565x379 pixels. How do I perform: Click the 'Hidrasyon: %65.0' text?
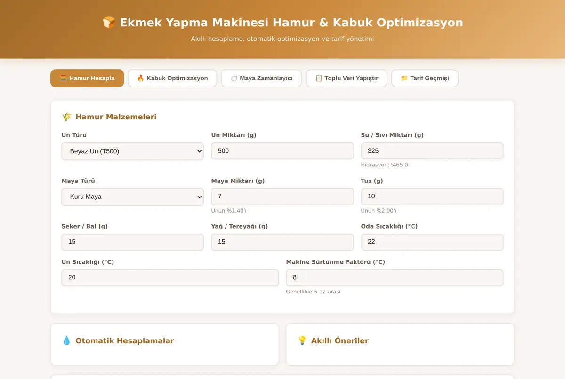pyautogui.click(x=384, y=165)
